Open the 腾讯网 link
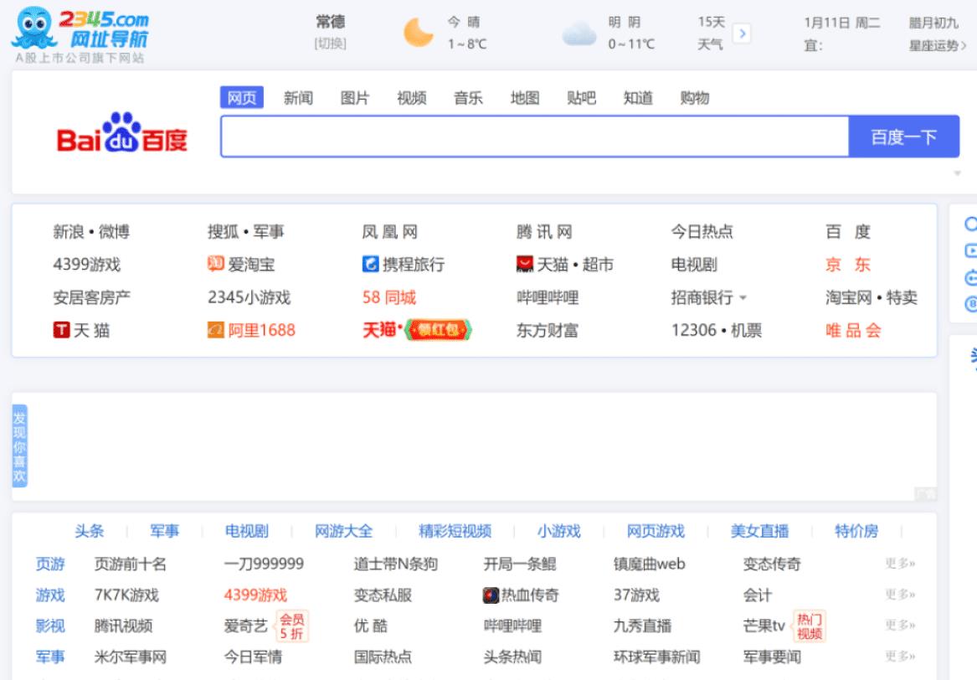 coord(544,232)
